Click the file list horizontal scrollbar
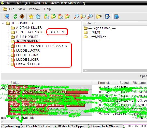This screenshot has height=128, width=147. [x=115, y=70]
